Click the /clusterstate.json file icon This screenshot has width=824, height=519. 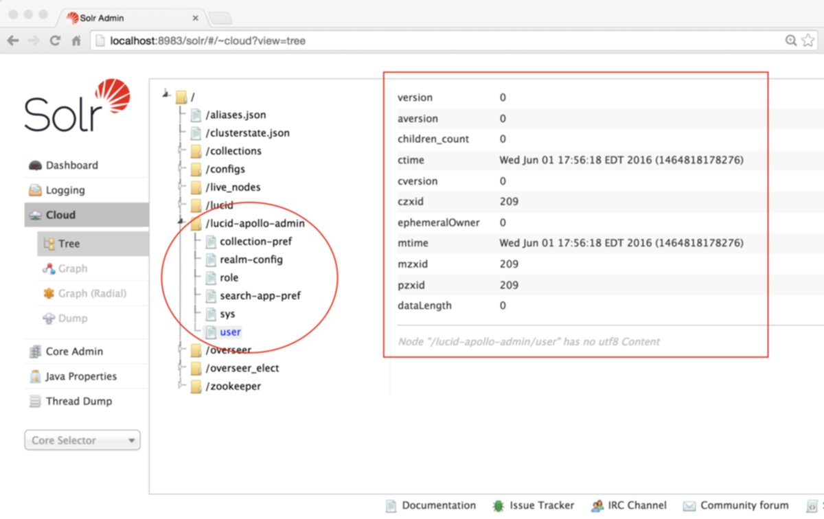(196, 133)
